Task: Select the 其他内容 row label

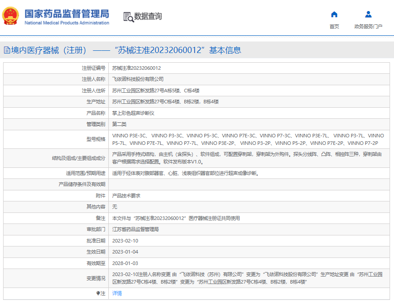Action: coord(96,207)
